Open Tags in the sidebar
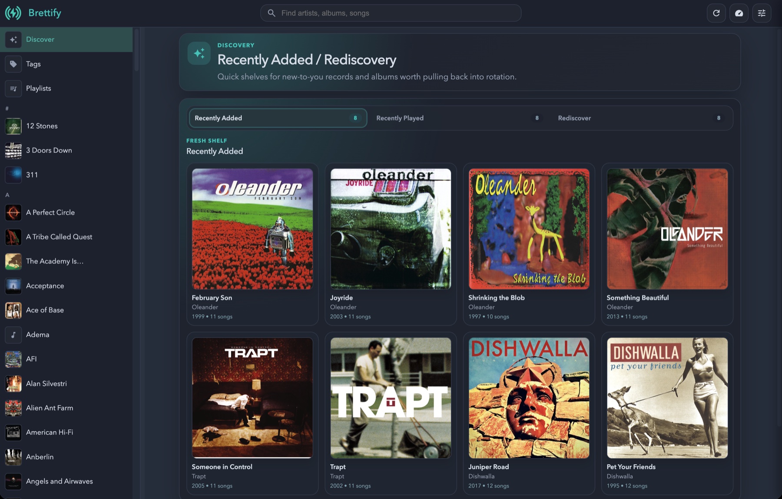Image resolution: width=782 pixels, height=499 pixels. pyautogui.click(x=66, y=64)
